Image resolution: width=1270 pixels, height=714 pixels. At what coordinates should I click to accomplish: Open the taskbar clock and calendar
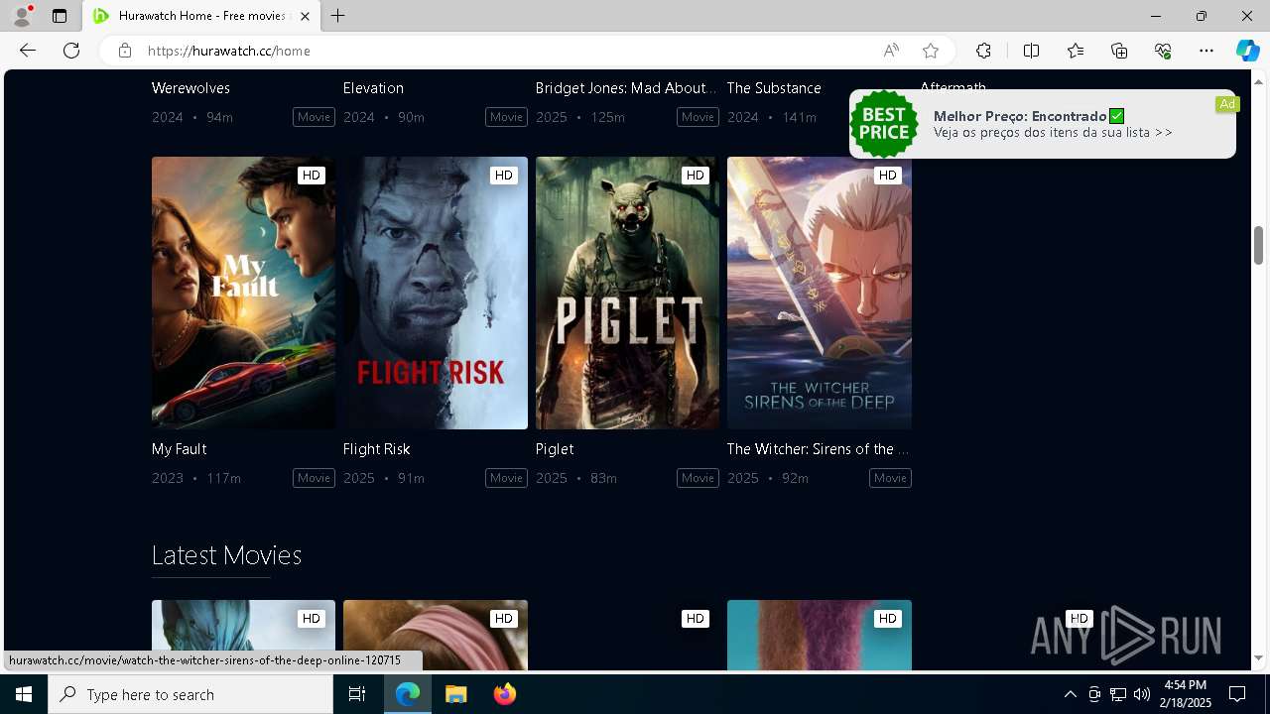(x=1186, y=694)
